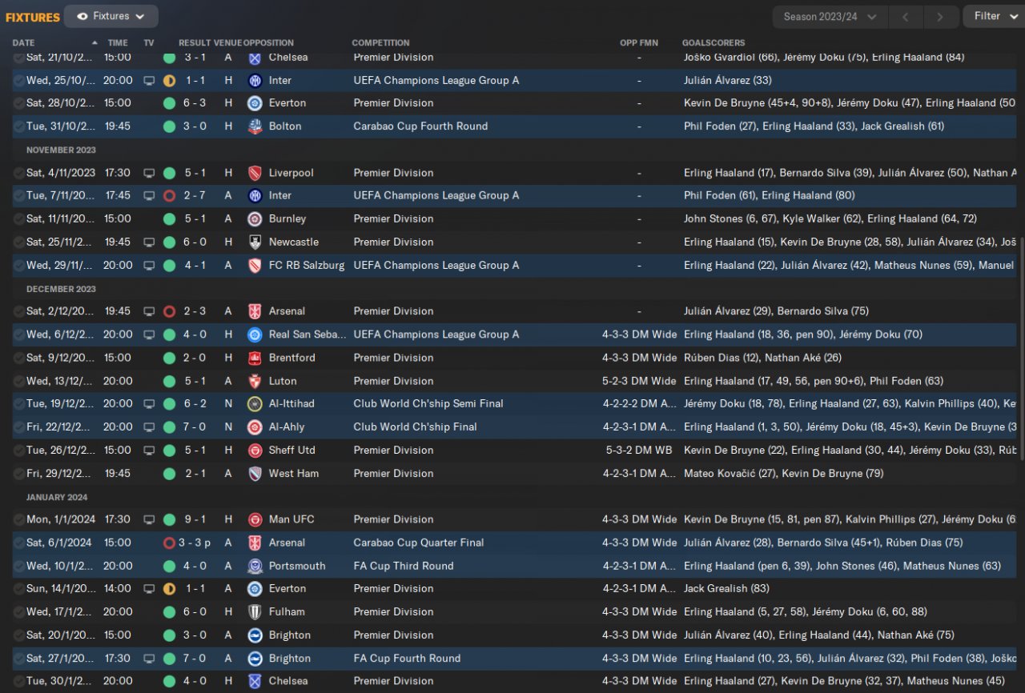Open the Al-Ahly opposition name link
Viewport: 1025px width, 693px height.
tap(287, 427)
